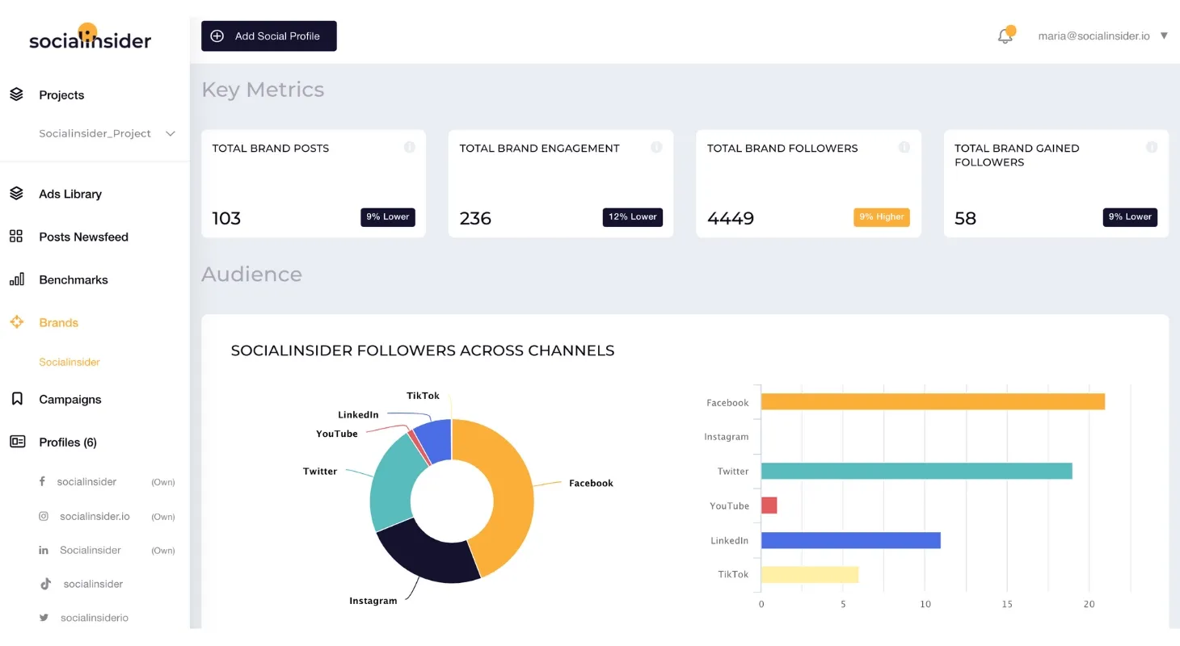1180x646 pixels.
Task: Open the Benchmarks chart icon
Action: 17,279
